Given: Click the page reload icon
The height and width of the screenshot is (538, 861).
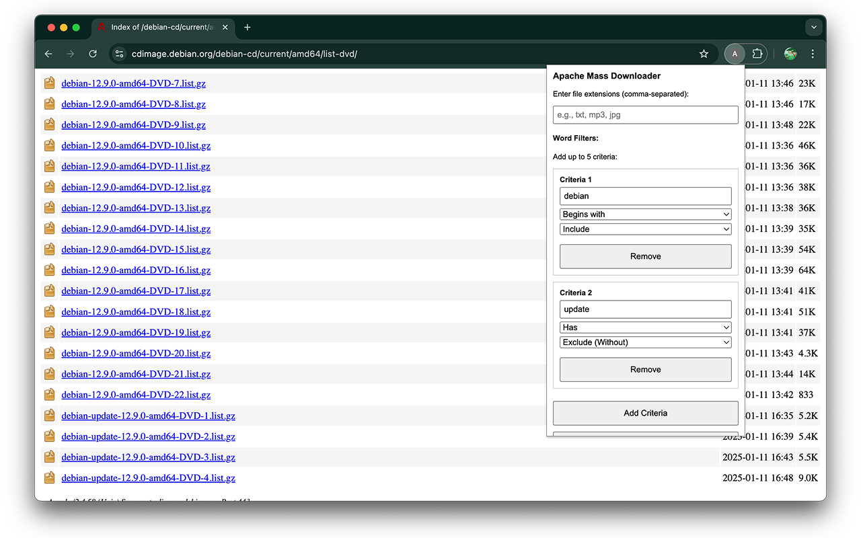Looking at the screenshot, I should pos(93,54).
